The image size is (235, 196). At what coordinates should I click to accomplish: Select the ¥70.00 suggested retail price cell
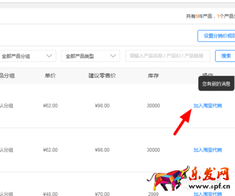(102, 194)
